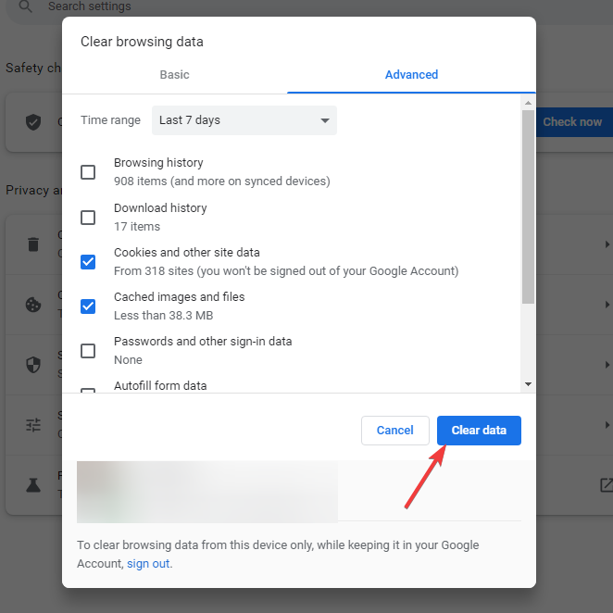Image resolution: width=613 pixels, height=613 pixels.
Task: Click the 'Less than 38.3 MB' text
Action: point(163,316)
